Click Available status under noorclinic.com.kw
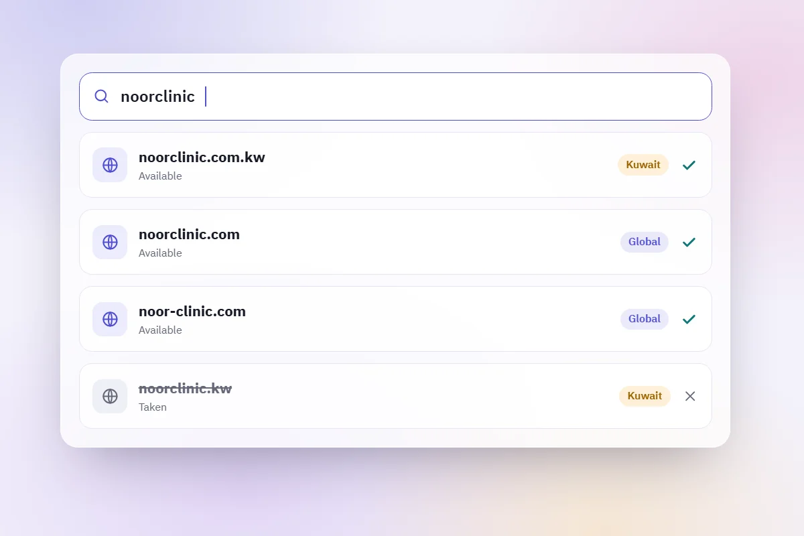804x536 pixels. pos(160,176)
